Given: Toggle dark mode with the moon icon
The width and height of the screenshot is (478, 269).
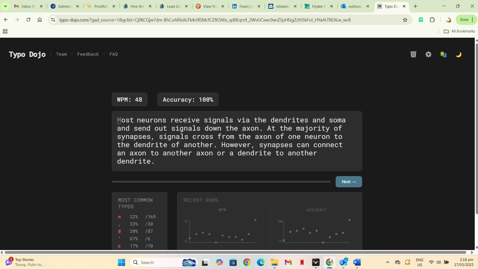Looking at the screenshot, I should (458, 54).
